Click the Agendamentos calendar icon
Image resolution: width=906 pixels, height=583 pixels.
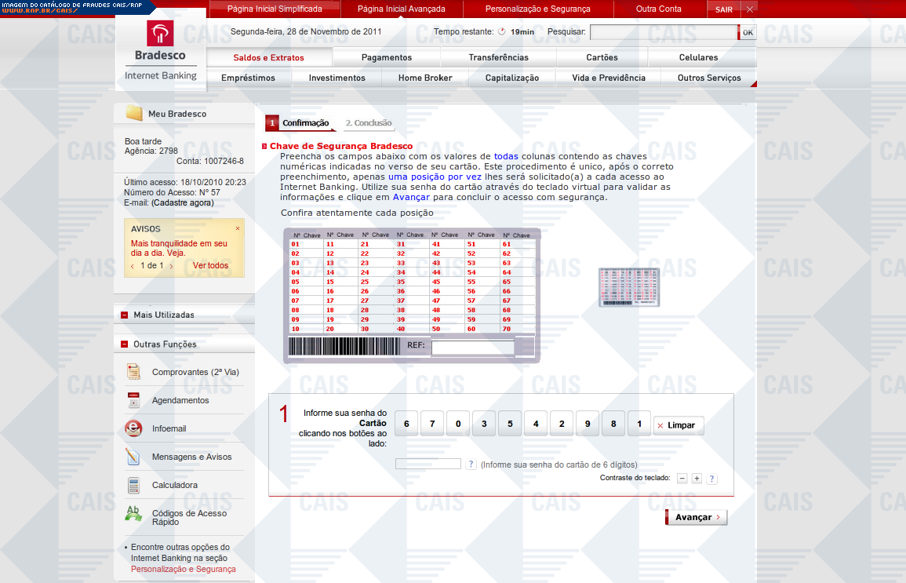133,400
